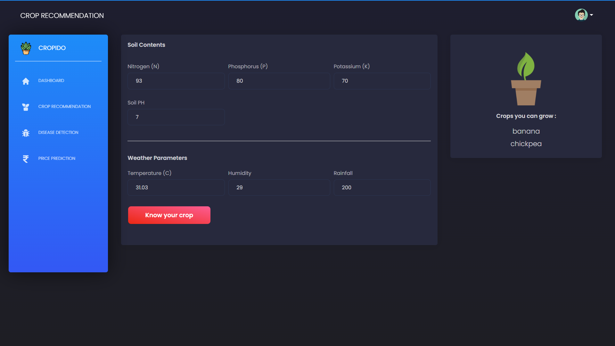Click the Rainfall input field
Image resolution: width=615 pixels, height=346 pixels.
382,187
